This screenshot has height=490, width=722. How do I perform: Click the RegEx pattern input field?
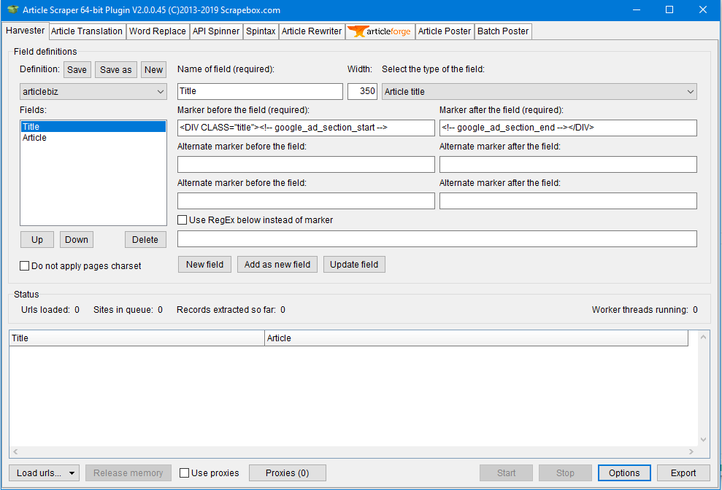[x=437, y=238]
